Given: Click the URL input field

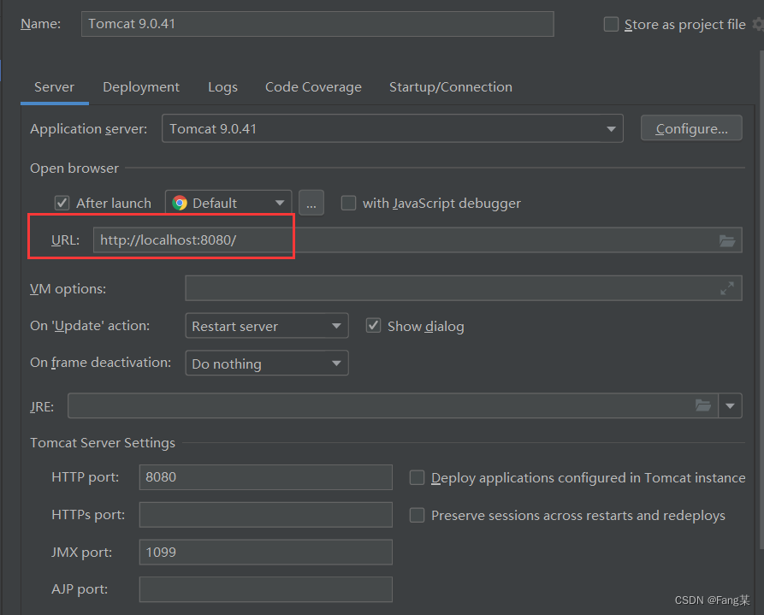Looking at the screenshot, I should point(418,240).
